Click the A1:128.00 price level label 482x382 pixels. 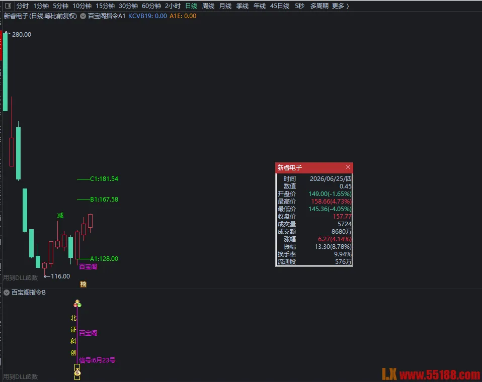[104, 258]
